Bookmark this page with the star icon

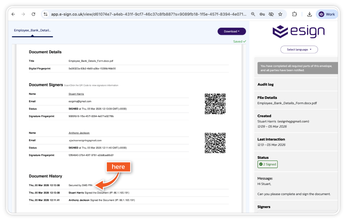(280, 14)
